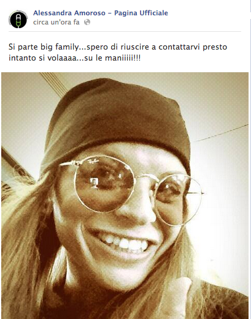
Task: Click the post text 'Si parte big family'
Action: [44, 47]
